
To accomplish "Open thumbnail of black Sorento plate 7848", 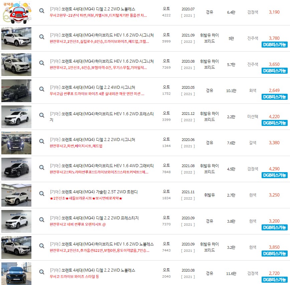I will click(16, 169).
